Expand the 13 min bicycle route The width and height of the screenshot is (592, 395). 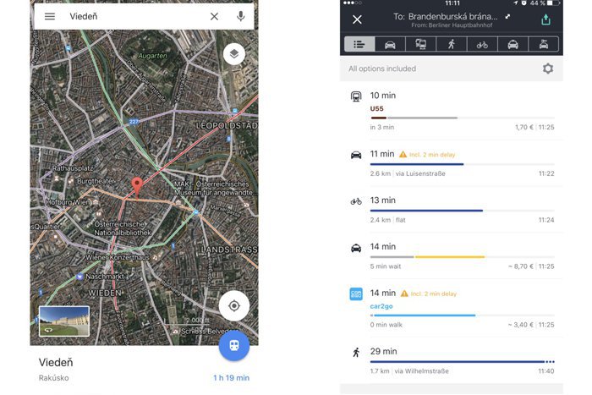[x=452, y=209]
